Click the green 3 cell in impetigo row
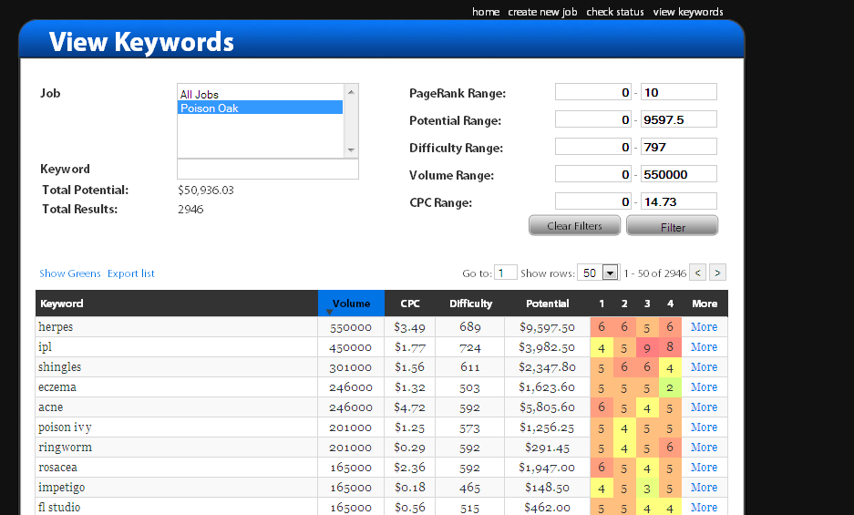The image size is (854, 515). [647, 488]
